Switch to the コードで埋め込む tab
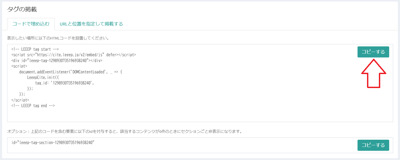400x160 pixels. click(31, 24)
